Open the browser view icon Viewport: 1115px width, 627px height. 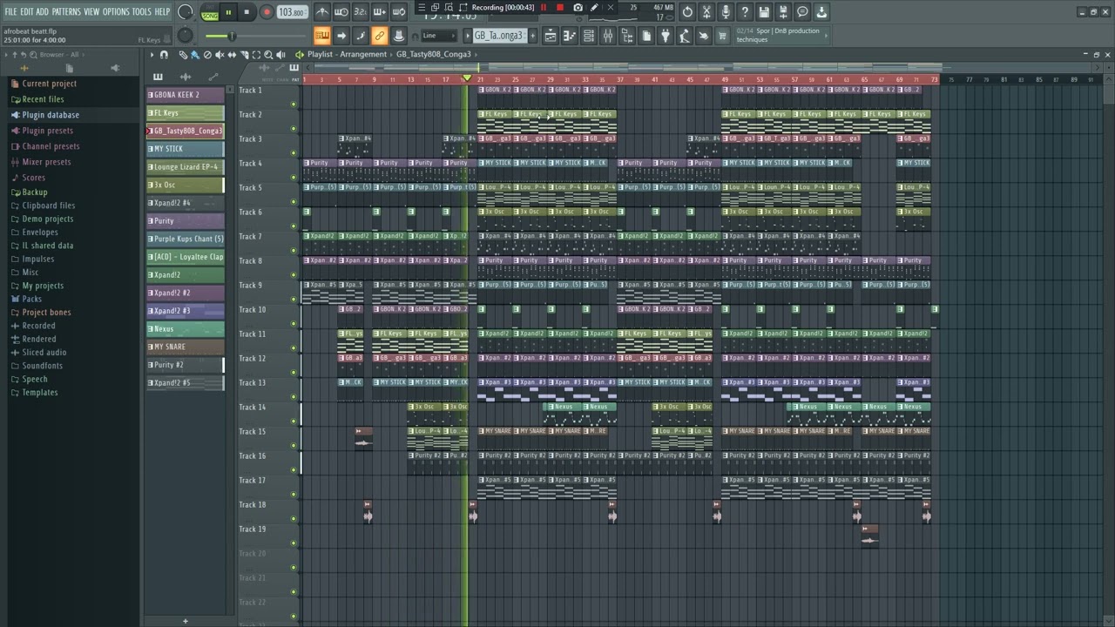click(x=627, y=36)
